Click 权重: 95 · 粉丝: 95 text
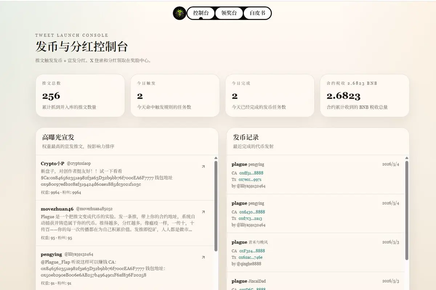The image size is (436, 290). click(x=56, y=238)
